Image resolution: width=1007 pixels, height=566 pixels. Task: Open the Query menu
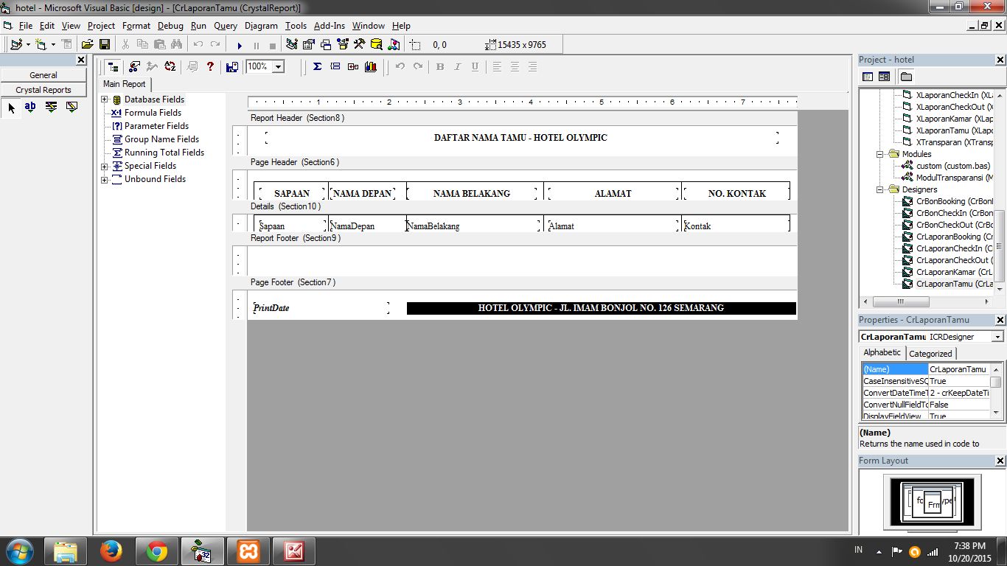226,26
